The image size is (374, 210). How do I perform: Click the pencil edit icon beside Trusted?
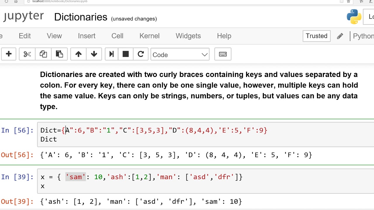[340, 36]
